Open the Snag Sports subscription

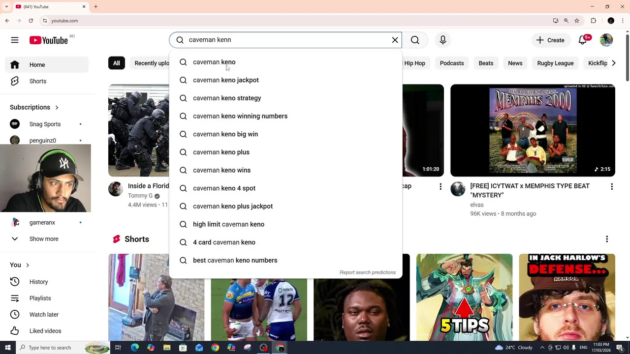[47, 124]
